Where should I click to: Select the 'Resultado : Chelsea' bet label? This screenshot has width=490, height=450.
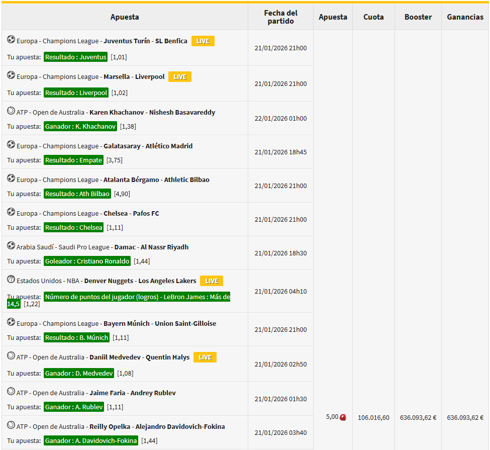[74, 228]
